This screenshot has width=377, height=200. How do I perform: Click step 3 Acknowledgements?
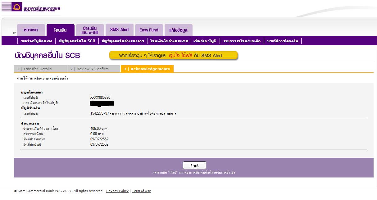(147, 69)
